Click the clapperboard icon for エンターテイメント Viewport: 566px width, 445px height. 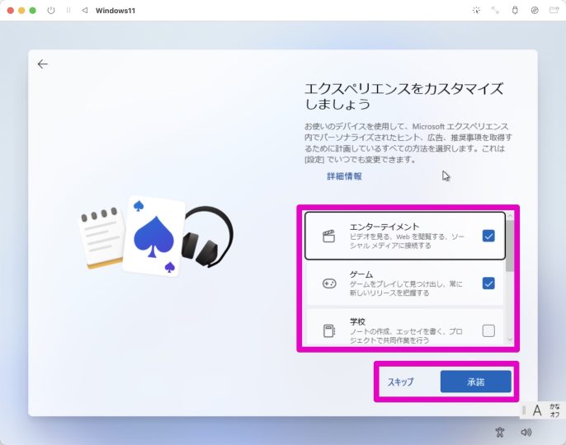click(329, 237)
